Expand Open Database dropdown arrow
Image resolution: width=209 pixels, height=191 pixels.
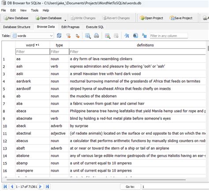coord(65,20)
